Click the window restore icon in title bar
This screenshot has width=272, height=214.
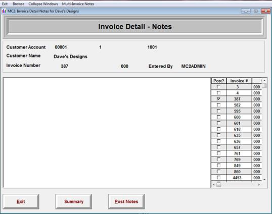[x=255, y=11]
